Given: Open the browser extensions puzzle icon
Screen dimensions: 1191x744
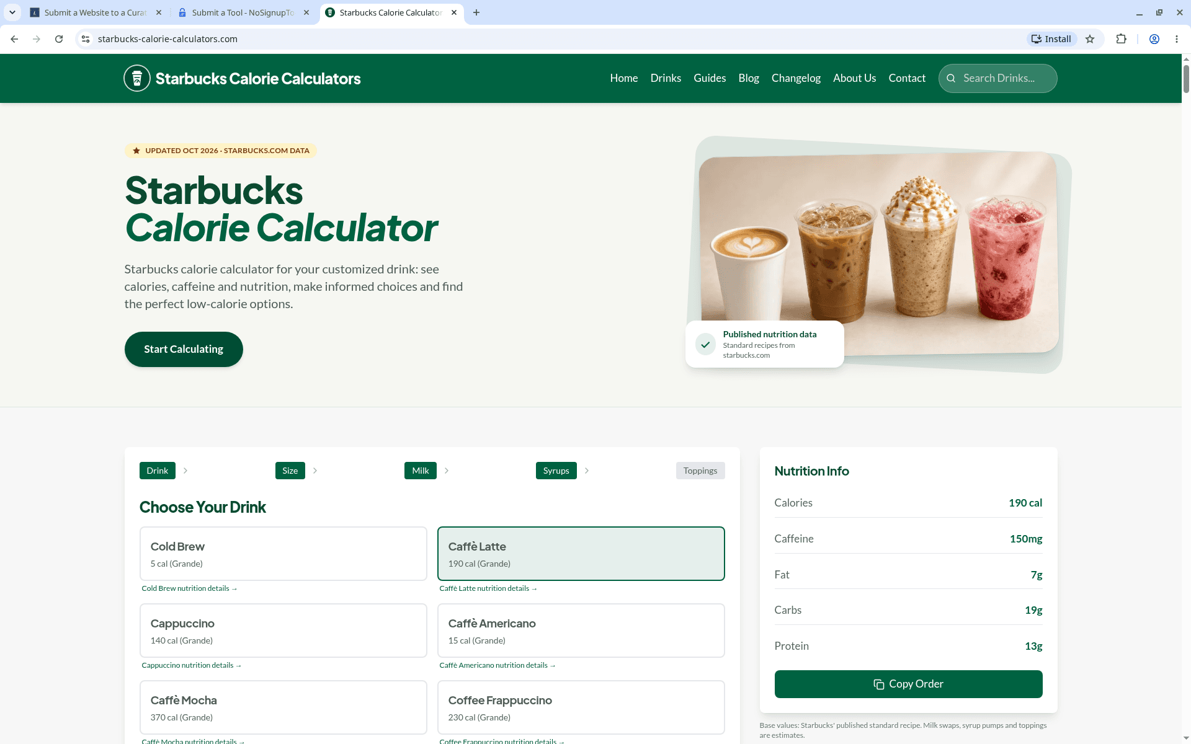Looking at the screenshot, I should 1121,39.
